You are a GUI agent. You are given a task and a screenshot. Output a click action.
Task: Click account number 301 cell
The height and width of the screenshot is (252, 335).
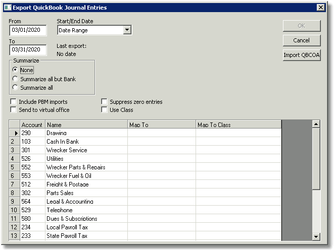click(x=32, y=150)
